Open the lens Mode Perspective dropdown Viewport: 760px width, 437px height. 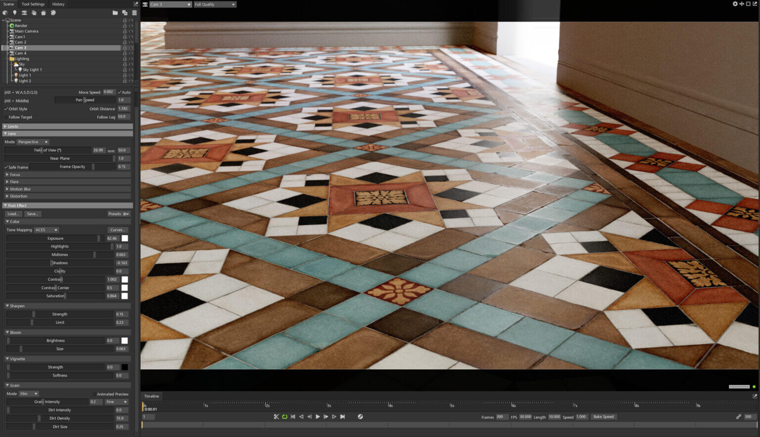click(33, 142)
